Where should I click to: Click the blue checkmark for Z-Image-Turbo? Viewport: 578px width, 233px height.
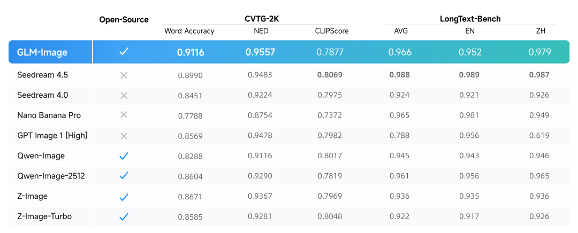(x=124, y=216)
